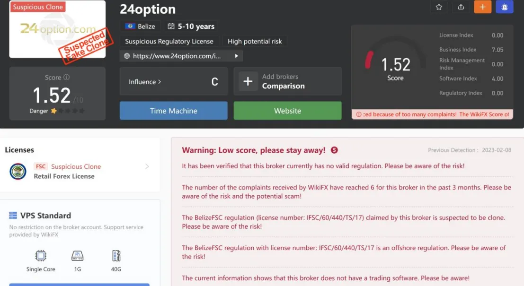
Task: Click the 1G drive icon
Action: [x=77, y=256]
